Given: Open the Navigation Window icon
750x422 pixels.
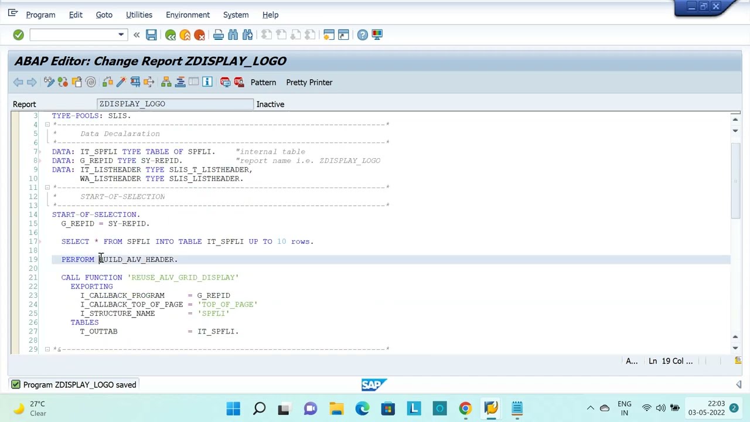Looking at the screenshot, I should [180, 82].
